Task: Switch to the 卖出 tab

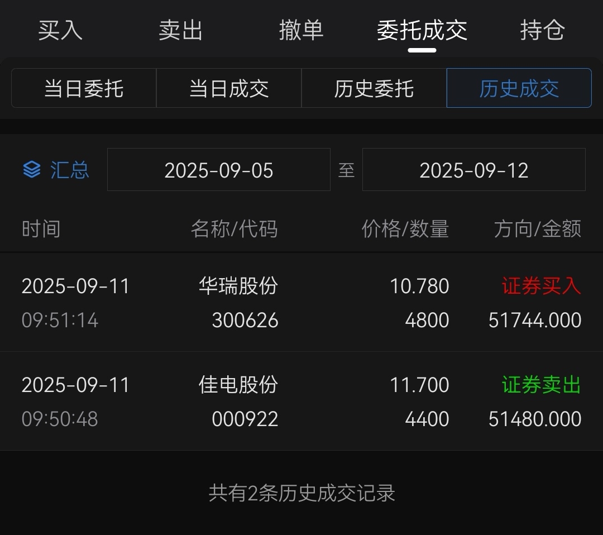Action: (181, 30)
